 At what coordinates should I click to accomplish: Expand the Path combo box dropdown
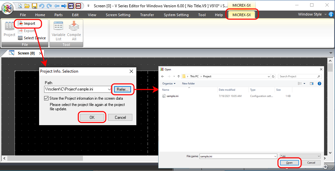tap(109, 89)
